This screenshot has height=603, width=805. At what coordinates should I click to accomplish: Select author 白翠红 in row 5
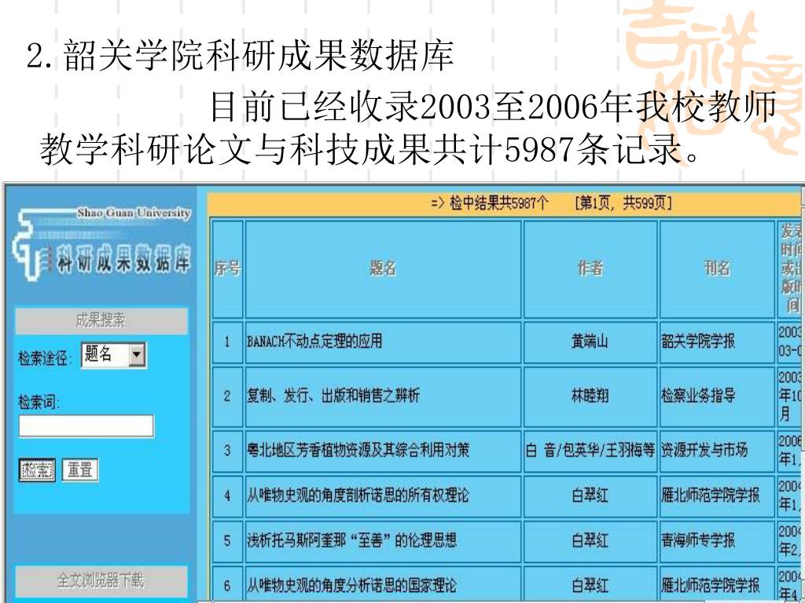coord(590,540)
